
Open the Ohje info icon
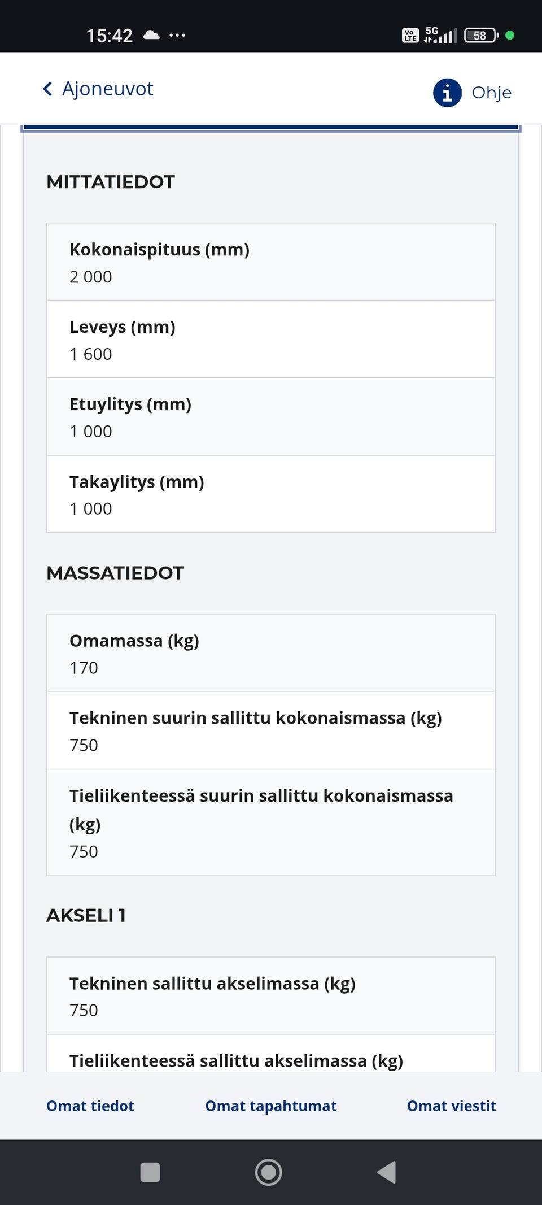(447, 93)
